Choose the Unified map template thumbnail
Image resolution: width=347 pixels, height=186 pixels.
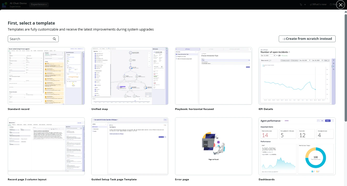coord(130,76)
